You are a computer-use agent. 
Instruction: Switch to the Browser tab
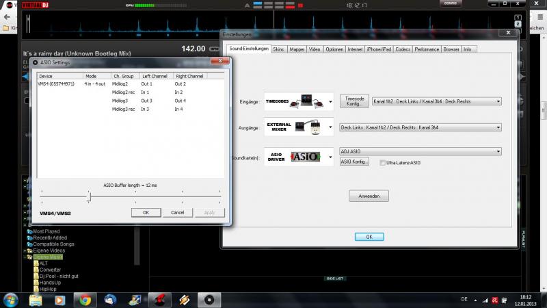click(x=451, y=49)
